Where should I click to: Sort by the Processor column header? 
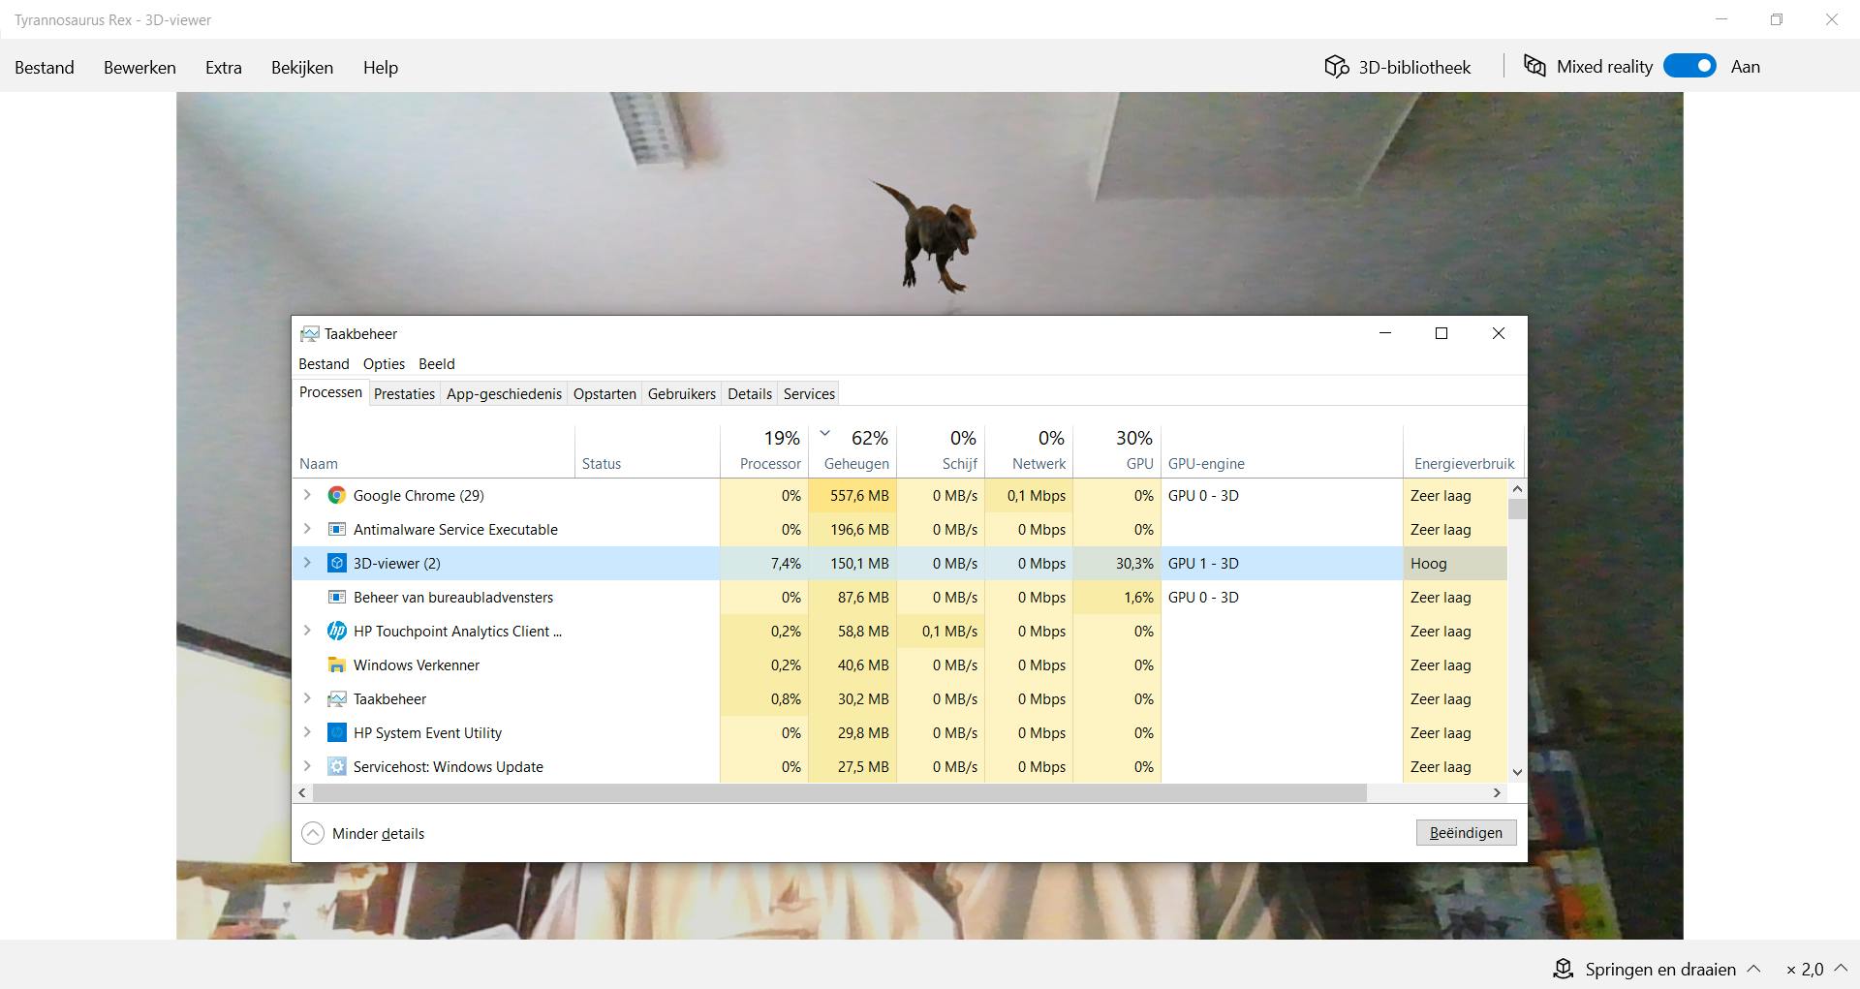coord(763,451)
